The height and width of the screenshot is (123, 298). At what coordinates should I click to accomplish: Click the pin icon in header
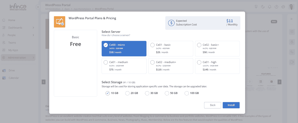click(256, 7)
